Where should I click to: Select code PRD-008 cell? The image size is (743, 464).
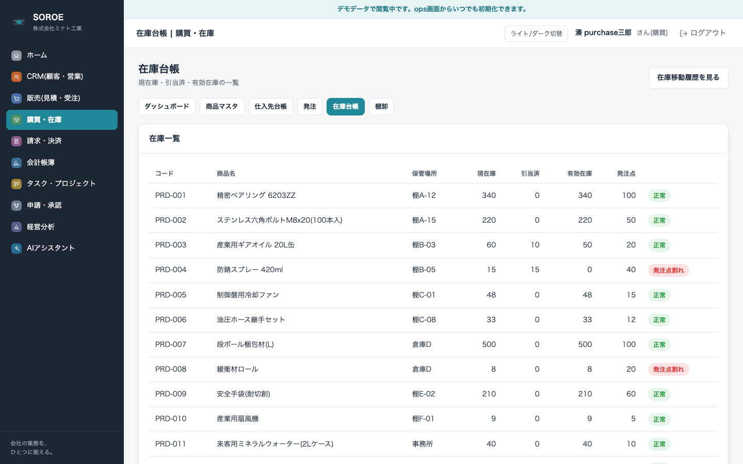pos(171,369)
